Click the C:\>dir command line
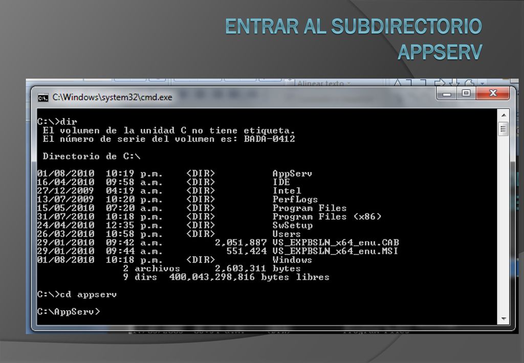Viewport: 524px width, 363px height. click(57, 121)
